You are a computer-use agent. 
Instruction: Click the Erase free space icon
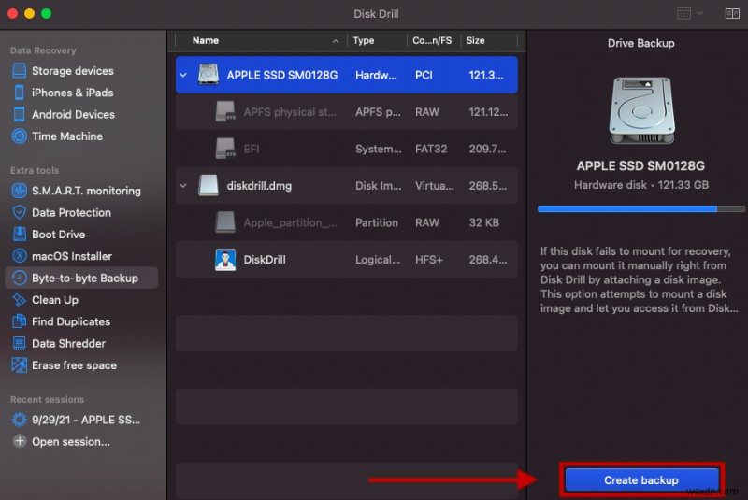click(x=19, y=365)
